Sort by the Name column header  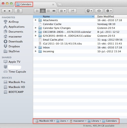tap(64, 16)
